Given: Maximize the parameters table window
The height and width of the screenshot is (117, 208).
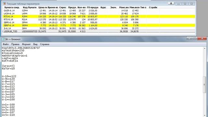Looking at the screenshot, I should [185, 4].
